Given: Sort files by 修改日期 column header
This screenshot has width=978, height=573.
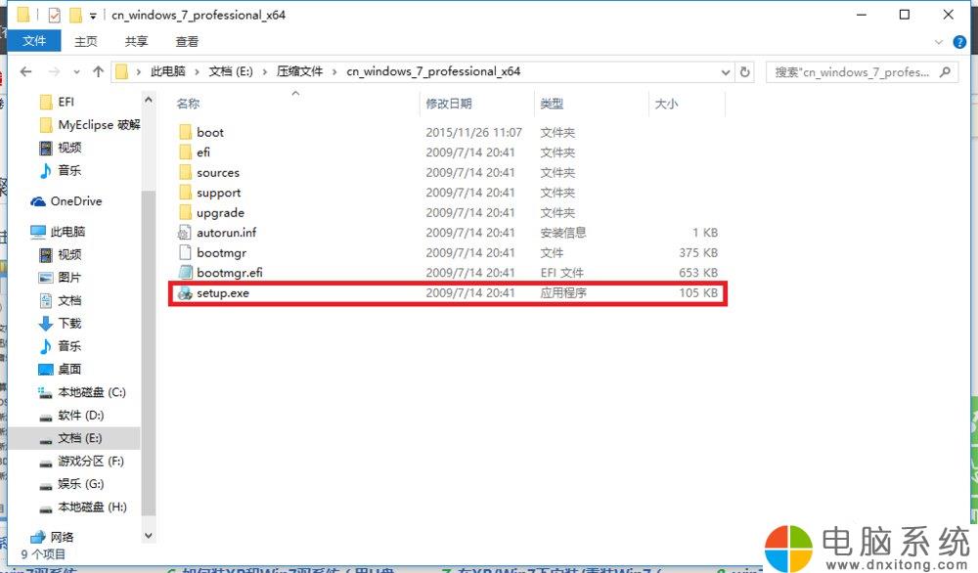Looking at the screenshot, I should tap(449, 104).
